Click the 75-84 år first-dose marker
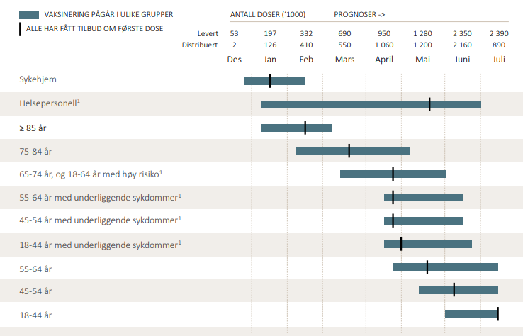The width and height of the screenshot is (523, 336). [349, 151]
